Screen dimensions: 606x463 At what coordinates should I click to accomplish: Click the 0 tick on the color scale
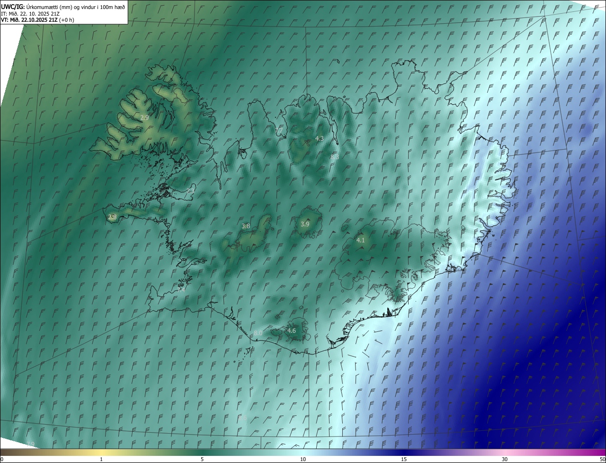2,459
